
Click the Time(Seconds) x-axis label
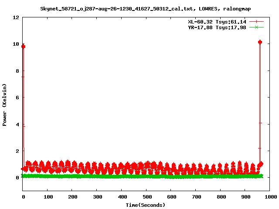click(x=146, y=205)
